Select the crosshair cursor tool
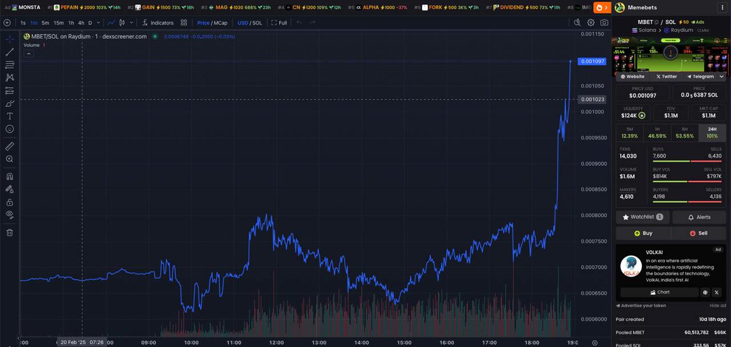The width and height of the screenshot is (731, 347). click(10, 39)
